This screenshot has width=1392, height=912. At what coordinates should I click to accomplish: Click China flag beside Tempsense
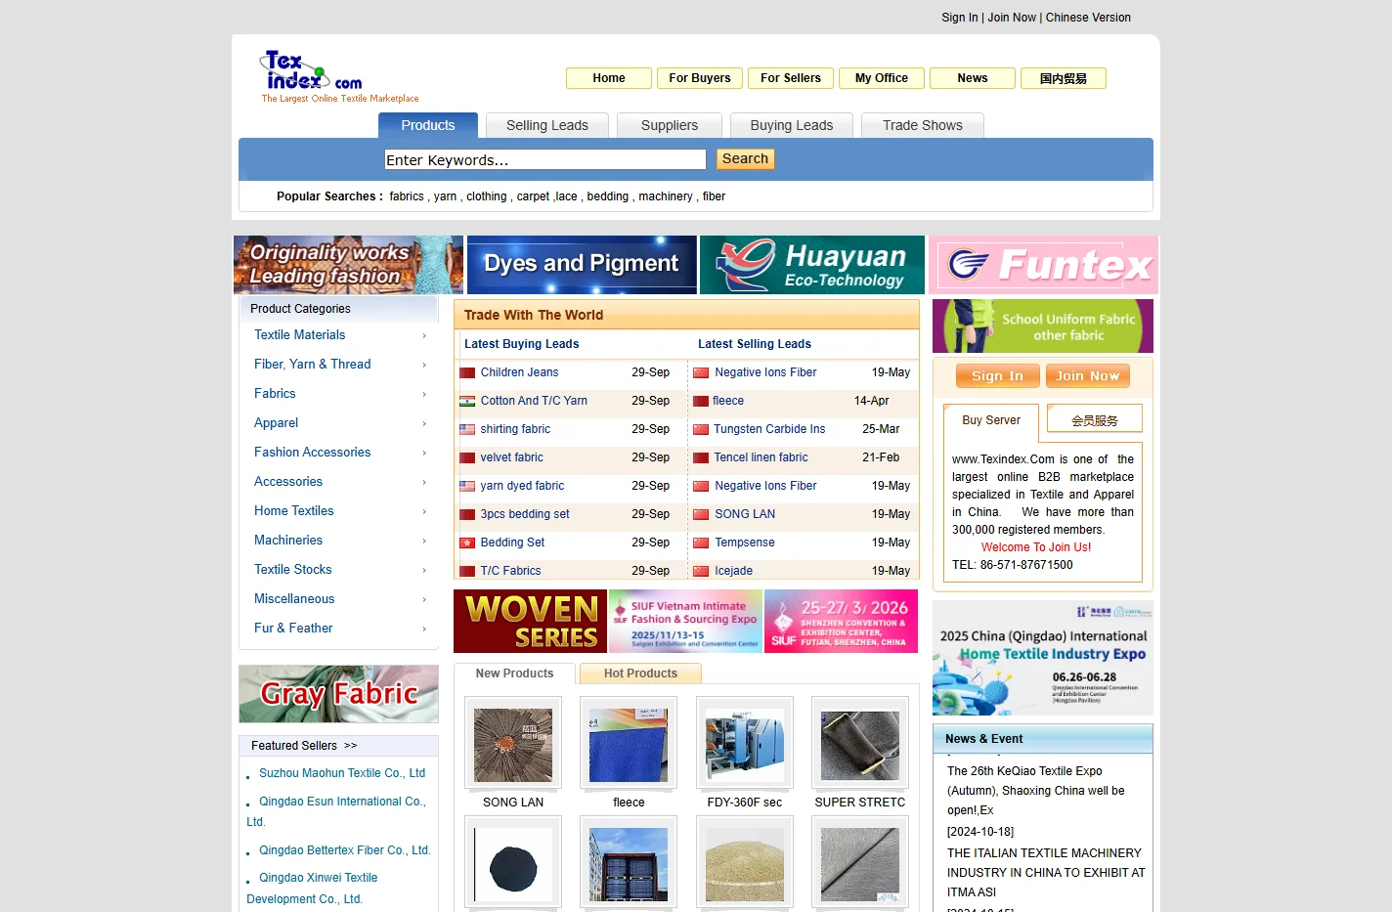click(x=701, y=543)
